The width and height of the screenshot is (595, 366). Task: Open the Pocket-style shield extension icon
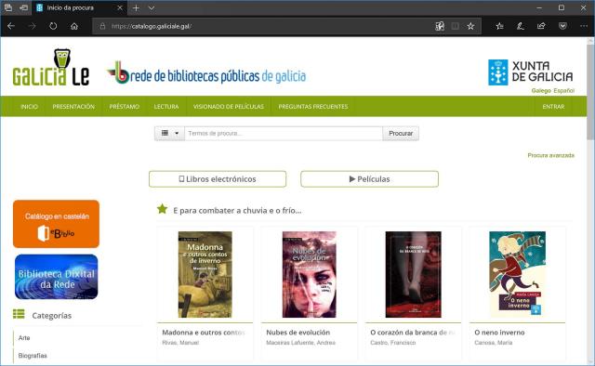[x=562, y=26]
